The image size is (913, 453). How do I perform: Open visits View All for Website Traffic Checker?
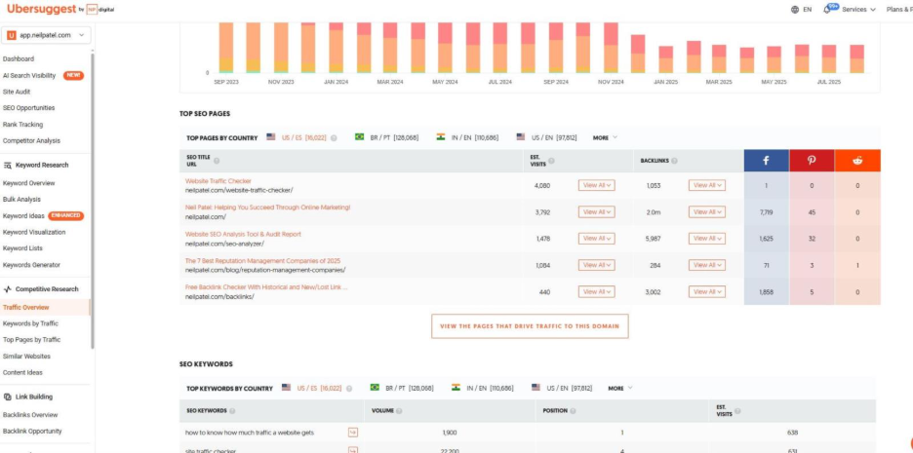596,185
